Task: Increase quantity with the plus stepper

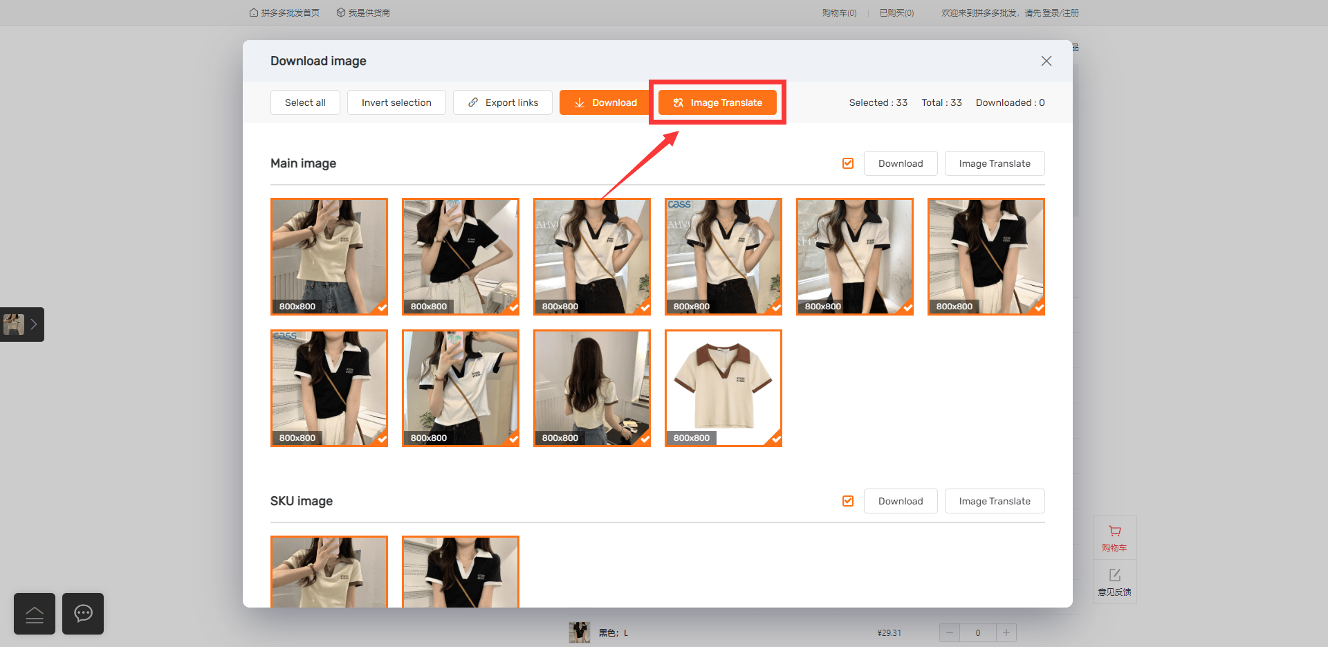Action: tap(1006, 632)
